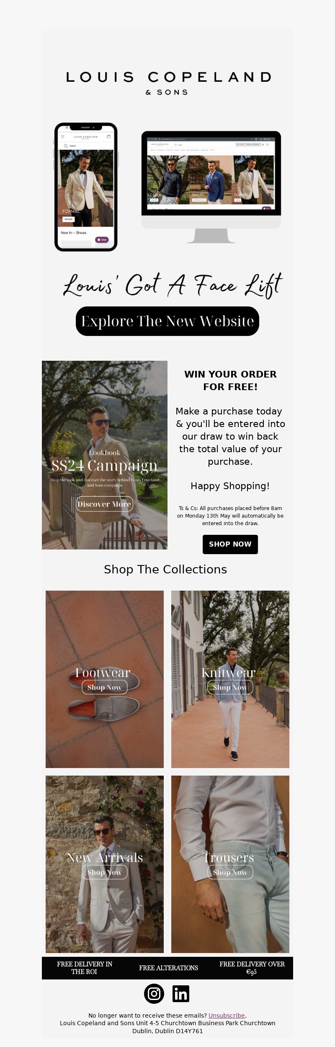Shop Now under New Arrivals
The image size is (335, 1047).
[x=104, y=872]
